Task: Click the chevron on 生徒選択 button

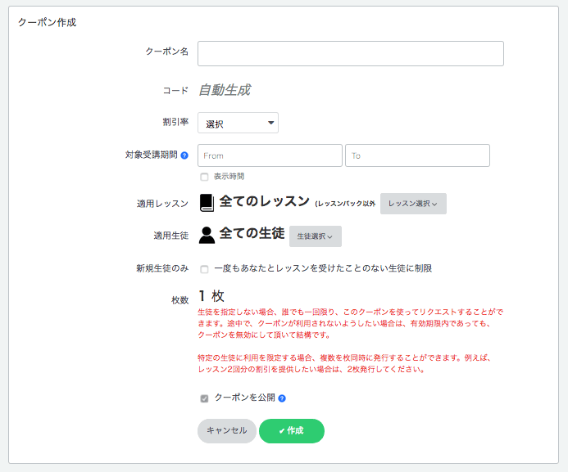Action: click(329, 237)
